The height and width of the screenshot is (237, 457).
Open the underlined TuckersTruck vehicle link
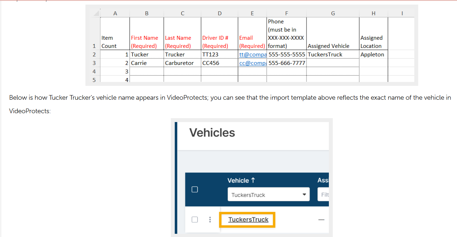coord(248,220)
